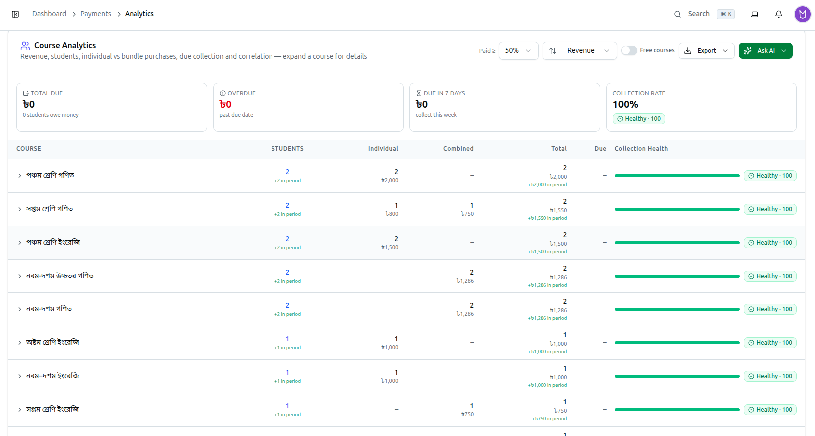This screenshot has width=815, height=436.
Task: Click the Individual column header
Action: (383, 149)
